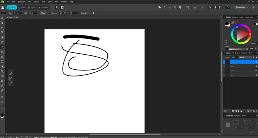
Task: Switch to the Navigator tab
Action: (x=237, y=116)
